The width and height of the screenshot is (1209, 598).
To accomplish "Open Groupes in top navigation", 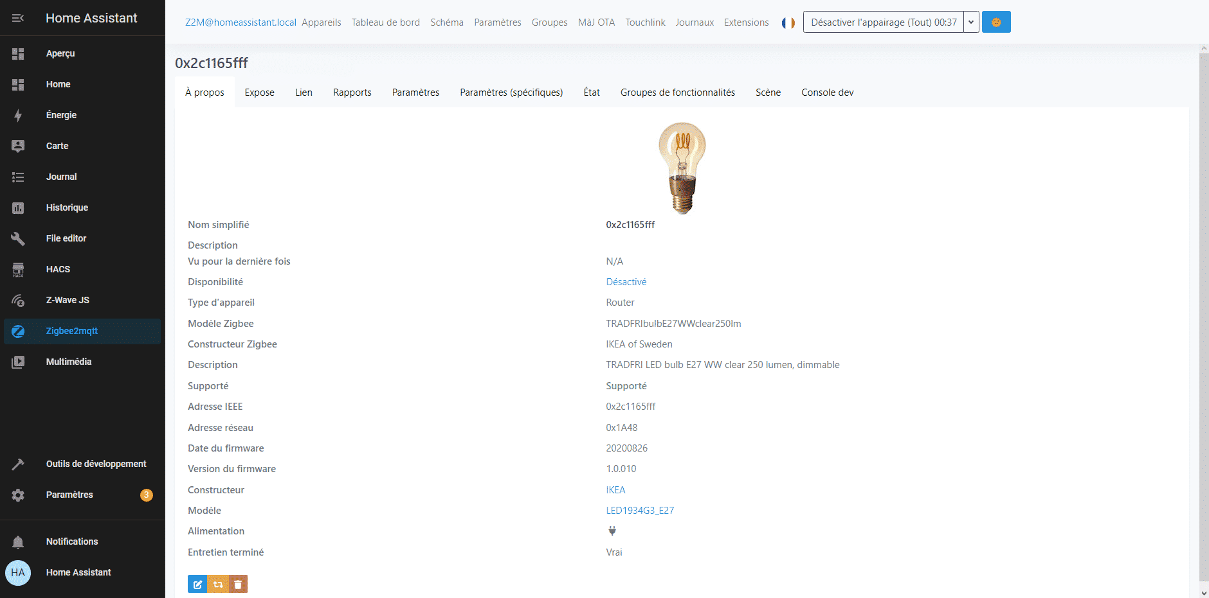I will click(550, 22).
